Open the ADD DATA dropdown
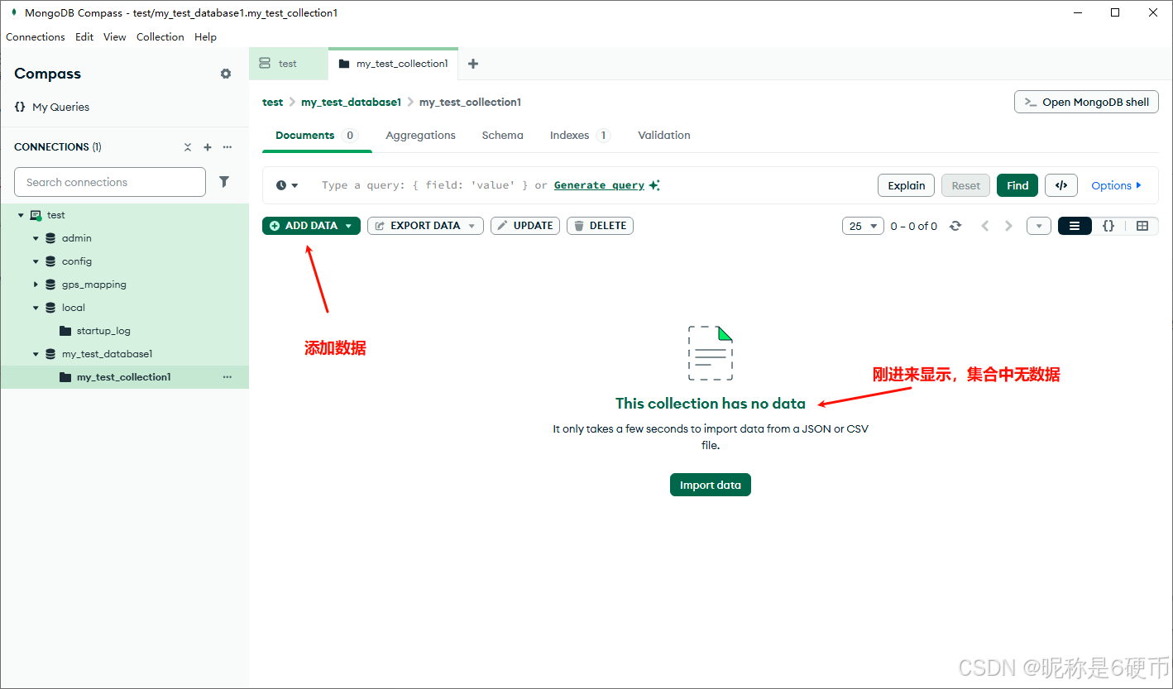 311,226
